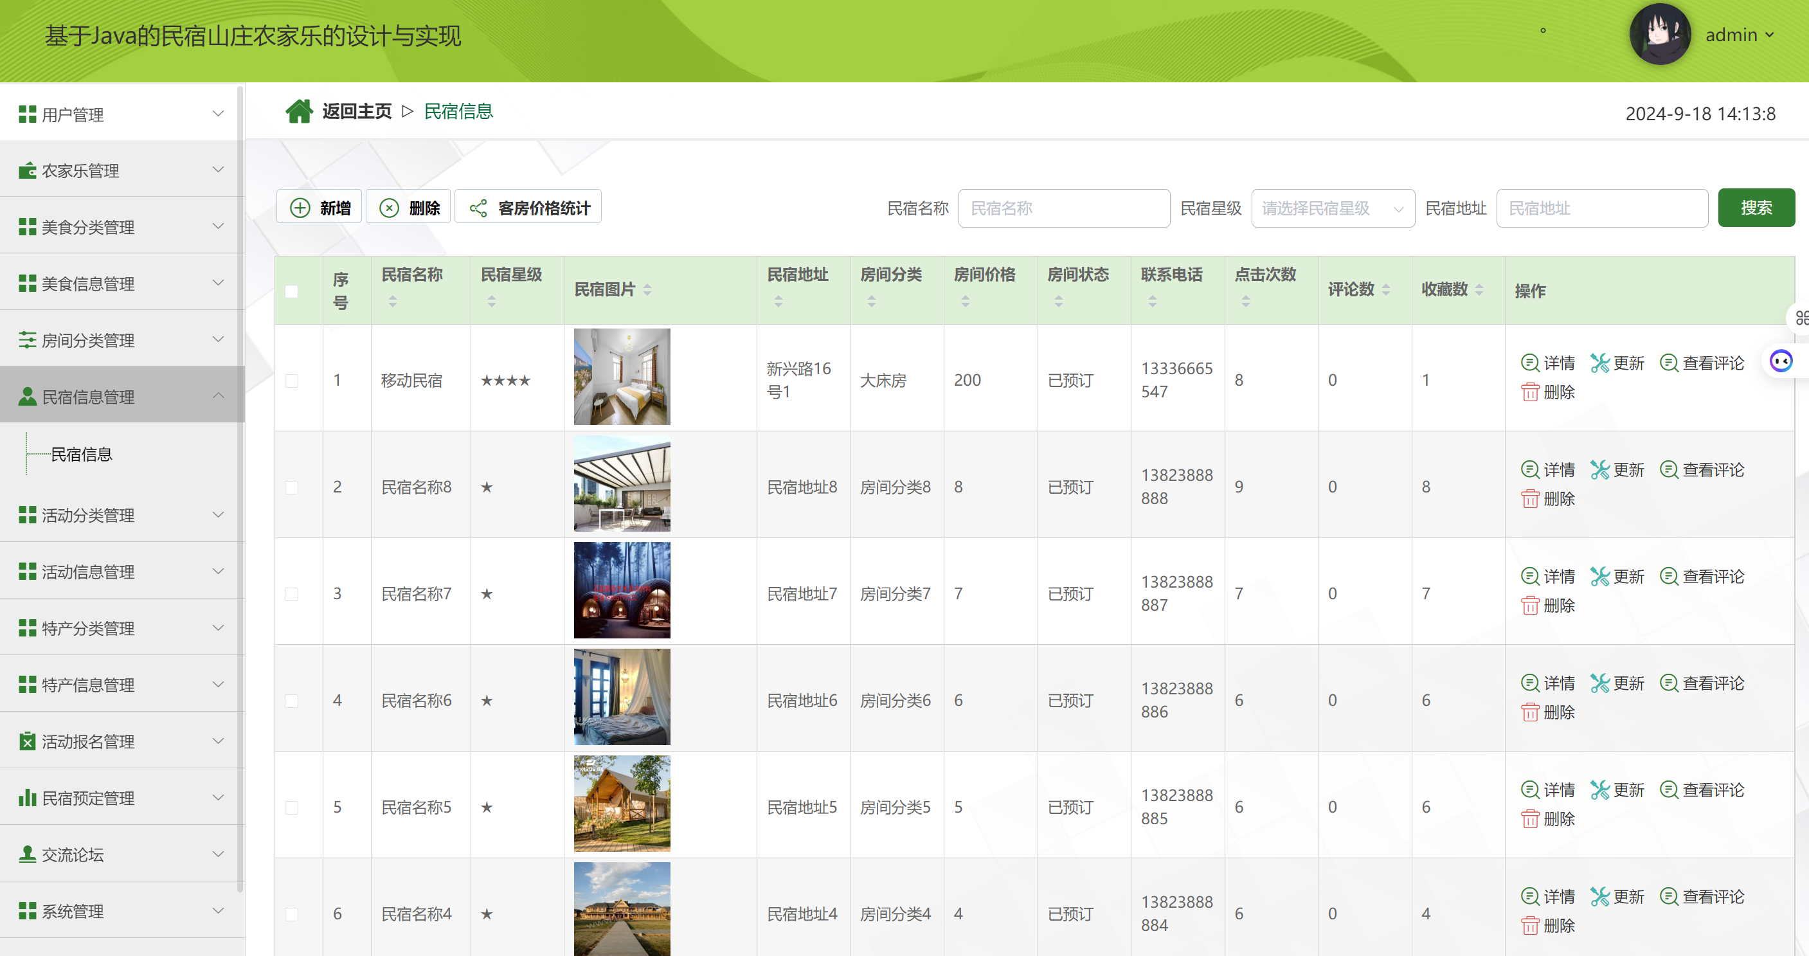Click the toolbar 删除 button

(x=408, y=208)
